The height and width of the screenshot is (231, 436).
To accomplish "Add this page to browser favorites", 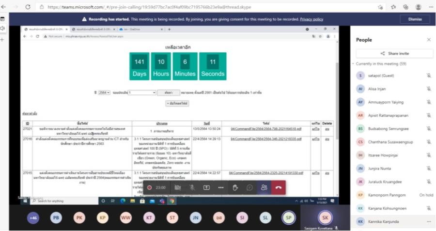I will (381, 6).
